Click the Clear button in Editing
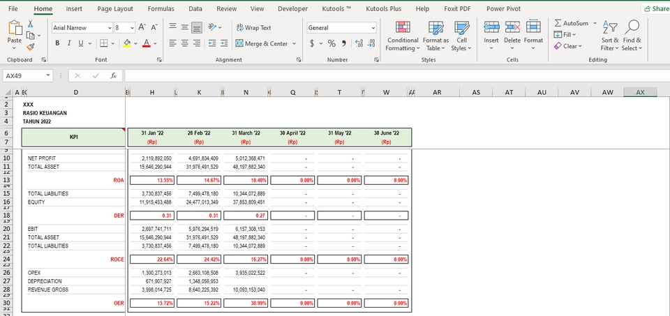Viewport: 670px width, 316px height. tap(568, 46)
